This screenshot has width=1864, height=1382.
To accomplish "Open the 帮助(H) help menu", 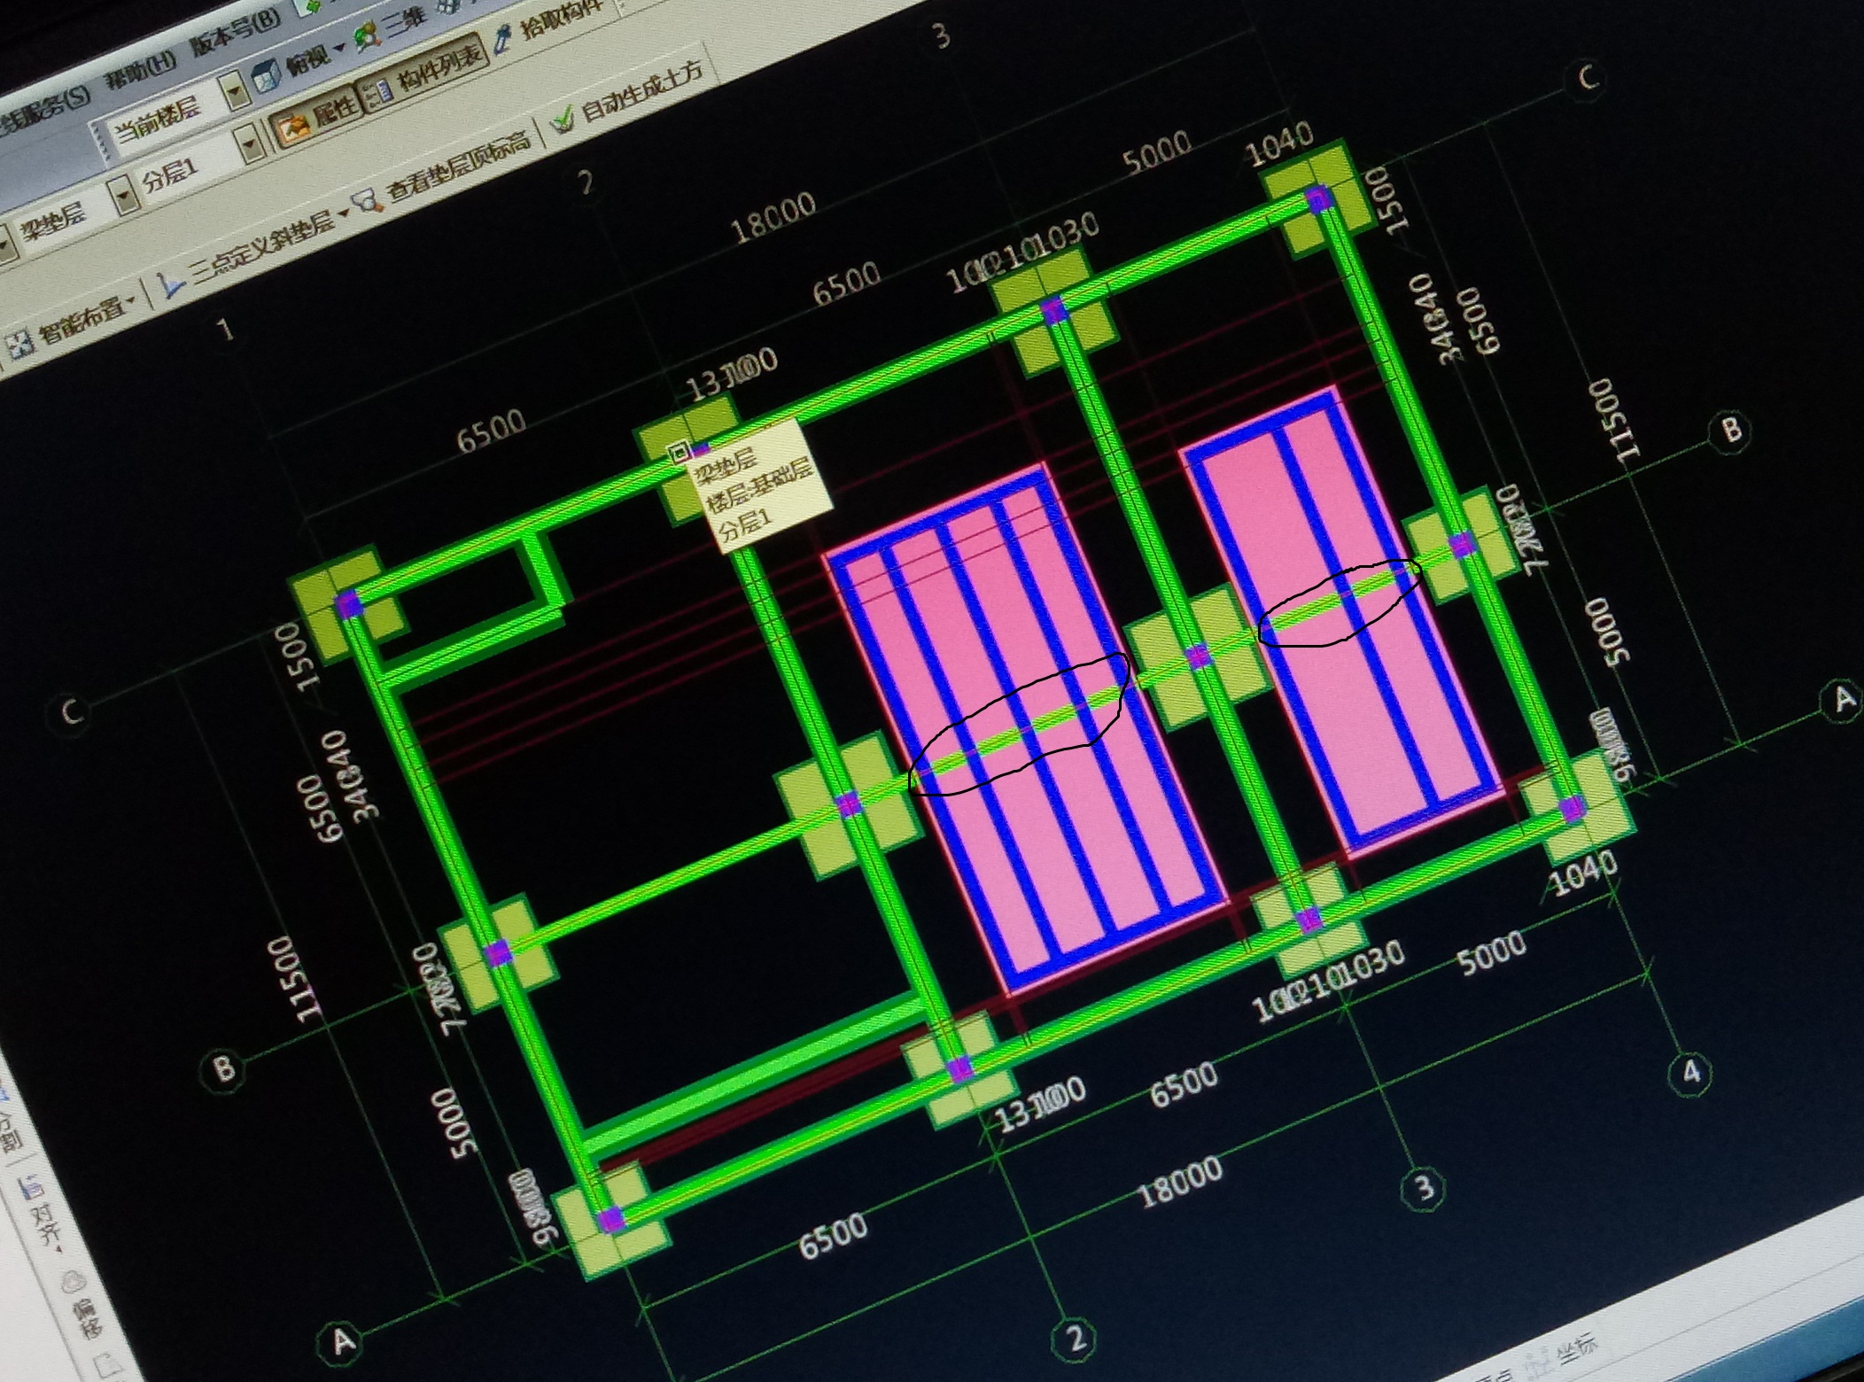I will 141,69.
